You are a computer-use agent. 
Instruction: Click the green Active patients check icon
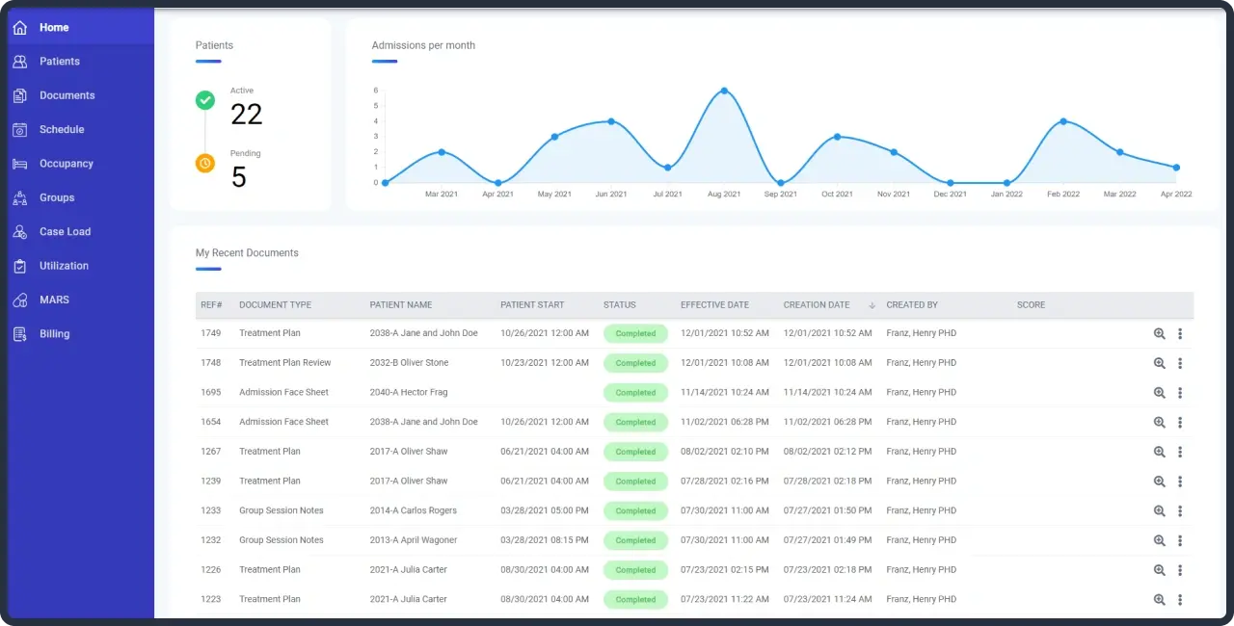pyautogui.click(x=205, y=100)
